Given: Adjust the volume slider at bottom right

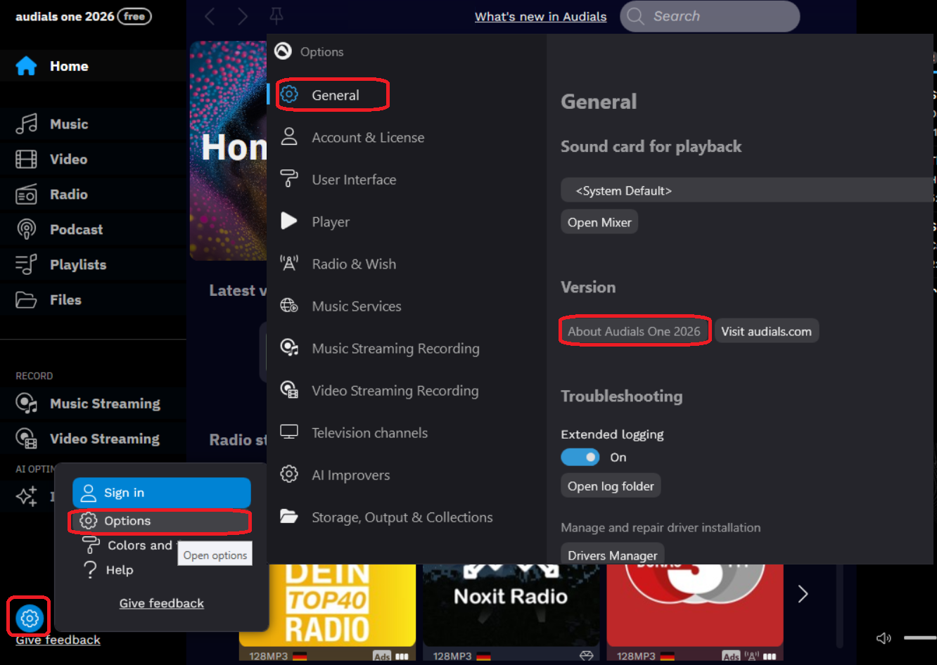Looking at the screenshot, I should pyautogui.click(x=920, y=638).
